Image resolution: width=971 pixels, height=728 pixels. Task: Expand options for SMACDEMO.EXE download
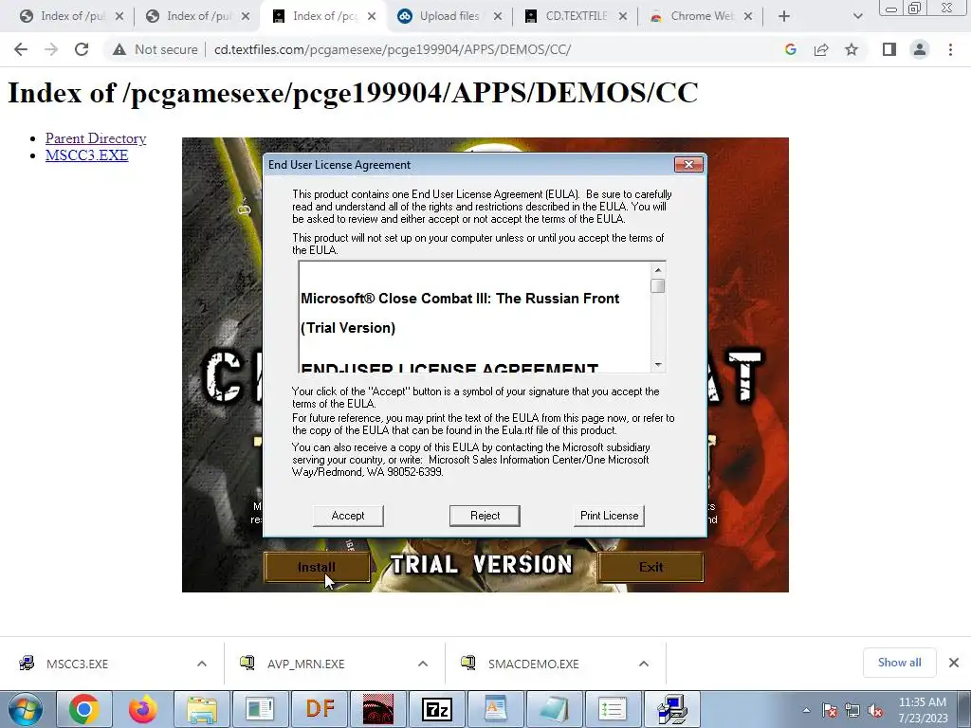click(644, 664)
